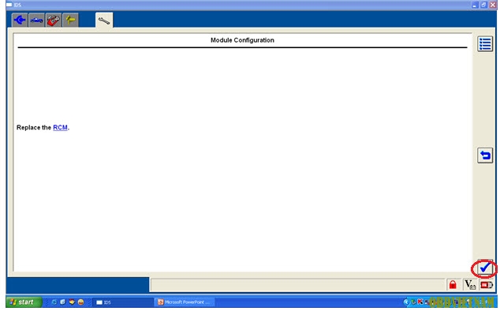The width and height of the screenshot is (500, 311).
Task: Launch Internet Explorer from quick launch
Action: click(x=54, y=302)
